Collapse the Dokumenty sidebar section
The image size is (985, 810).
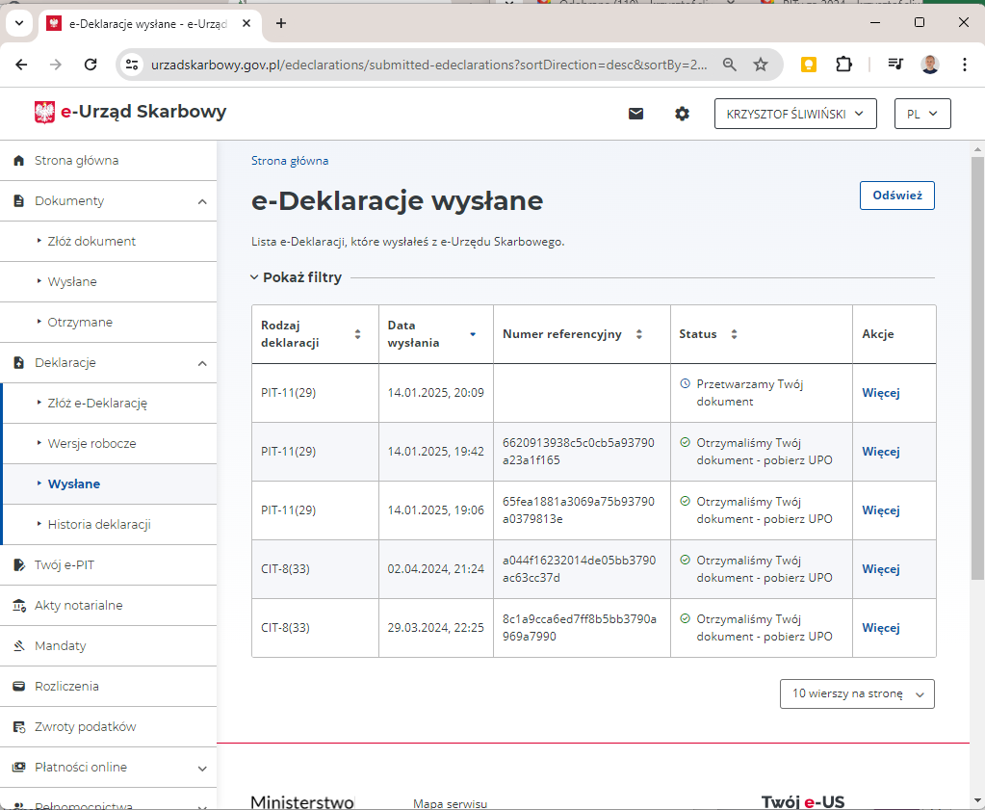pos(202,201)
